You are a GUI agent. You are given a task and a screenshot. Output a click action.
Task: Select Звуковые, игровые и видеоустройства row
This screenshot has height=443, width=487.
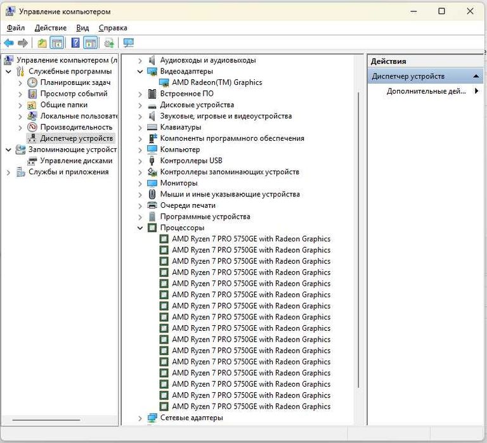[x=226, y=116]
